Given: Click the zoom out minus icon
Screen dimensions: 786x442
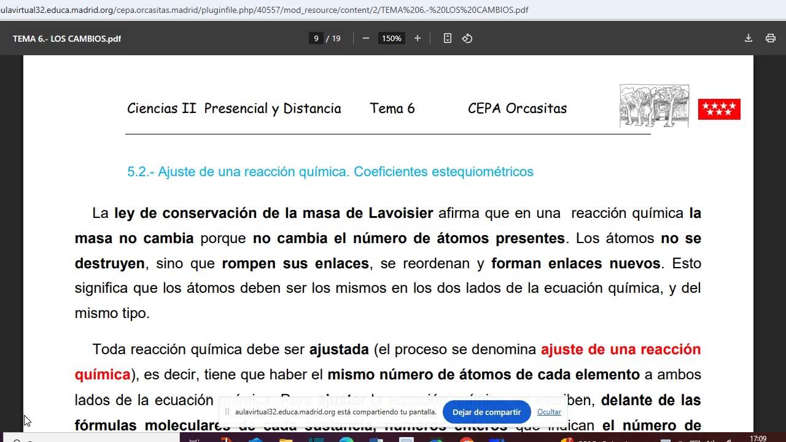Looking at the screenshot, I should (366, 38).
